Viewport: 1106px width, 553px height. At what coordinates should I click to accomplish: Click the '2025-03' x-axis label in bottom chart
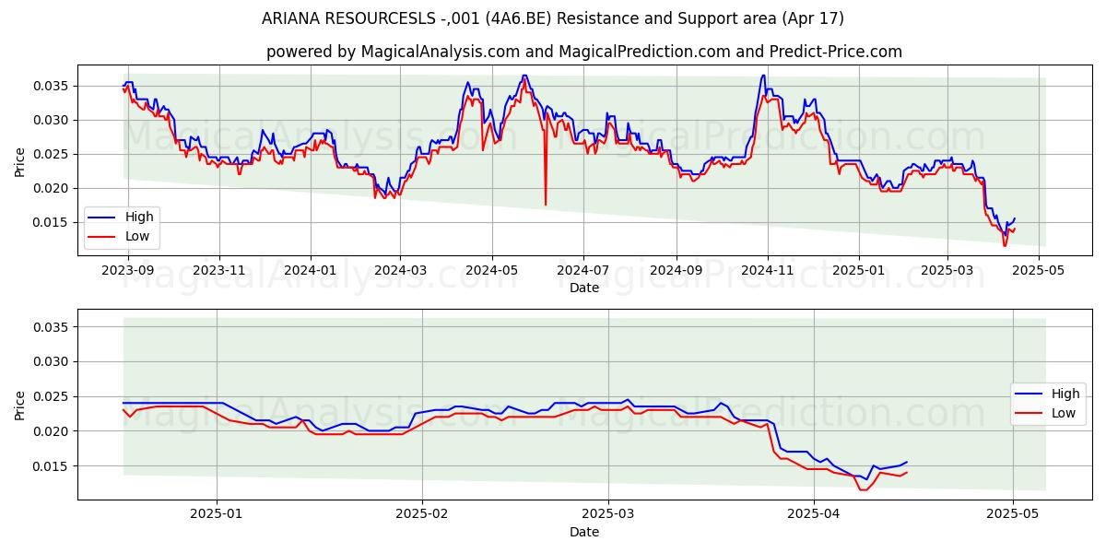pos(608,513)
